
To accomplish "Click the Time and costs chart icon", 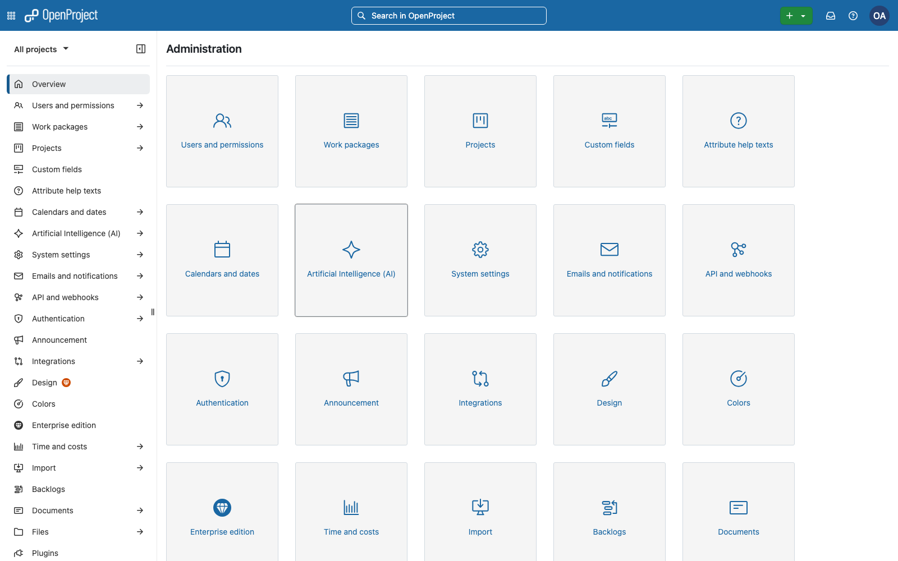I will 351,508.
